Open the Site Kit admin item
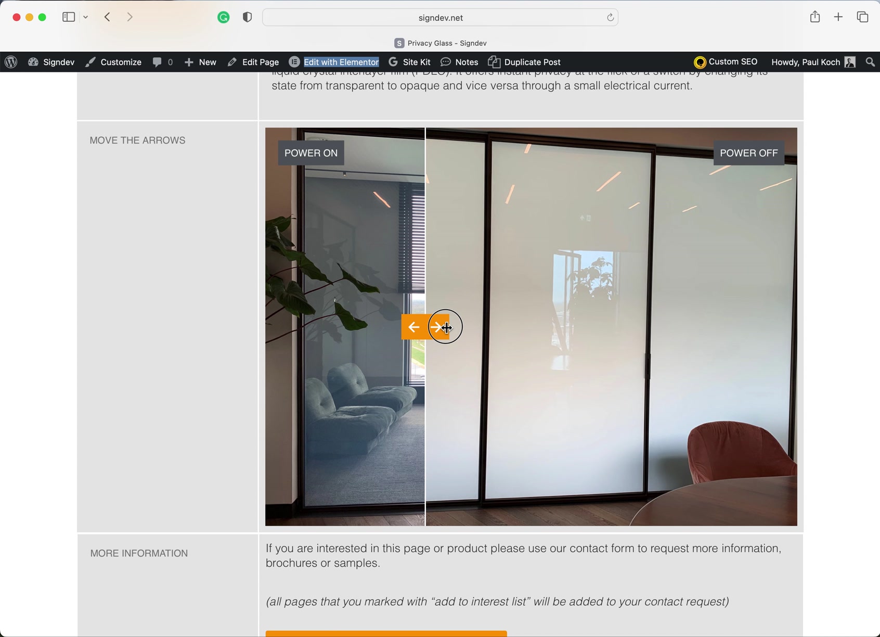This screenshot has width=880, height=637. [409, 62]
